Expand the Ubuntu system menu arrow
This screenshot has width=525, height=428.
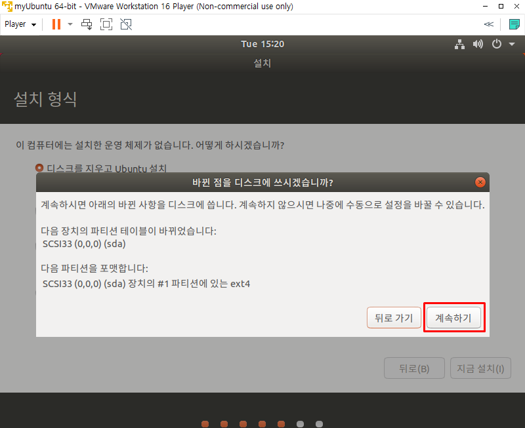(x=512, y=44)
